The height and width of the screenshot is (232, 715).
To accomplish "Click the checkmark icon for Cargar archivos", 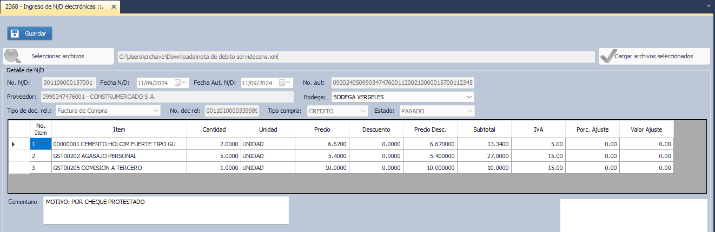I will coord(608,56).
